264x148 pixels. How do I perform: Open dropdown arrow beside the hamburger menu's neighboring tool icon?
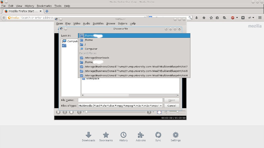point(253,18)
